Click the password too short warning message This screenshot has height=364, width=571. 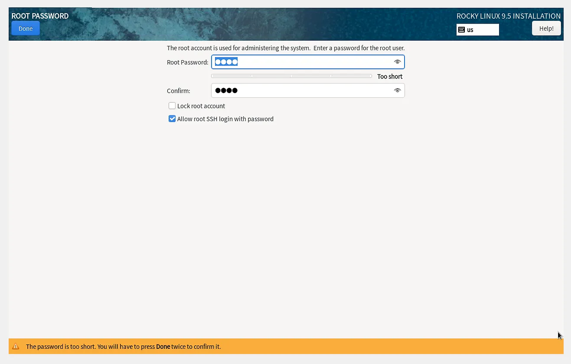point(123,347)
